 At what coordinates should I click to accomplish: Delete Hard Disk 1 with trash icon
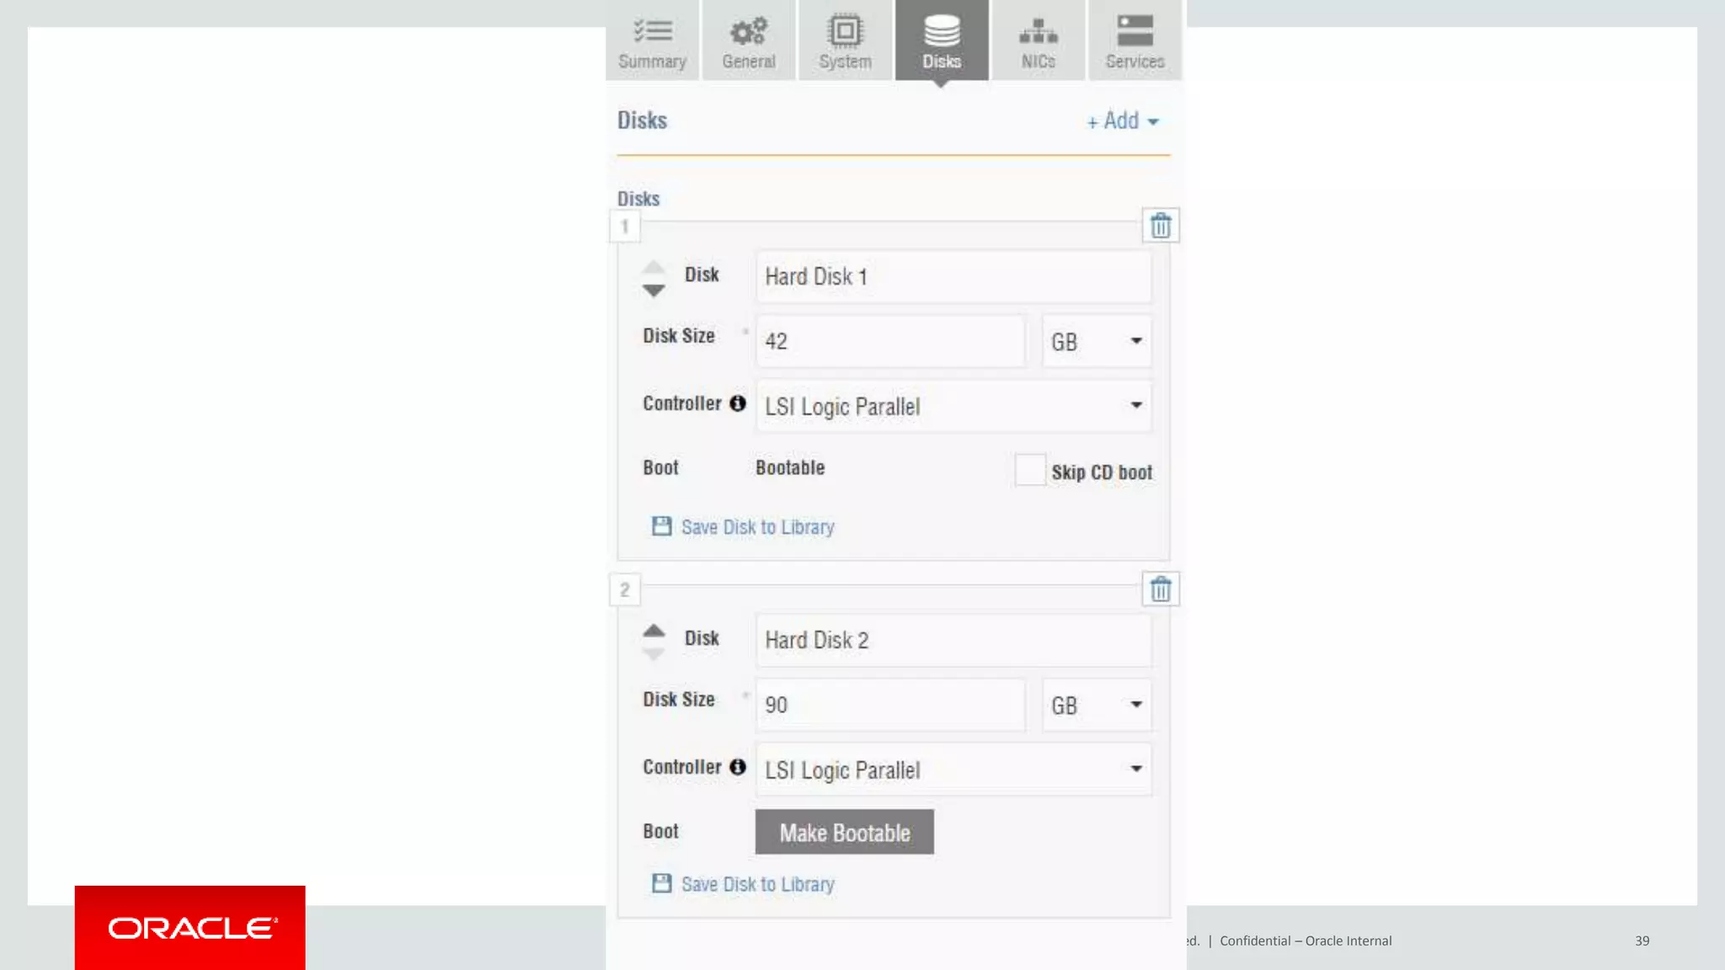pos(1160,226)
